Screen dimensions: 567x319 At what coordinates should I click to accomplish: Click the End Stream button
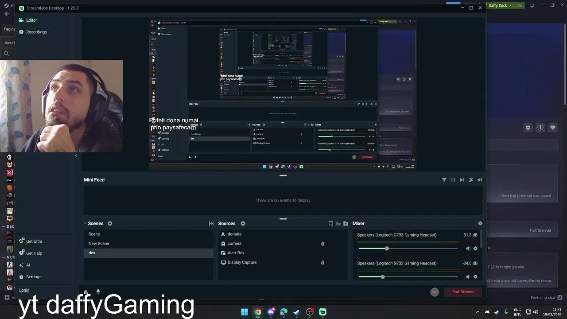tap(463, 292)
